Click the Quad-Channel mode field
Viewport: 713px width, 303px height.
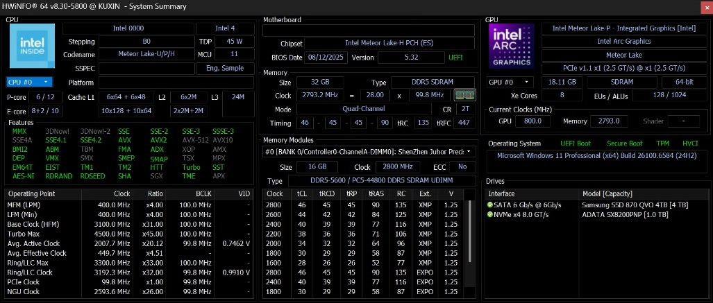(x=364, y=110)
